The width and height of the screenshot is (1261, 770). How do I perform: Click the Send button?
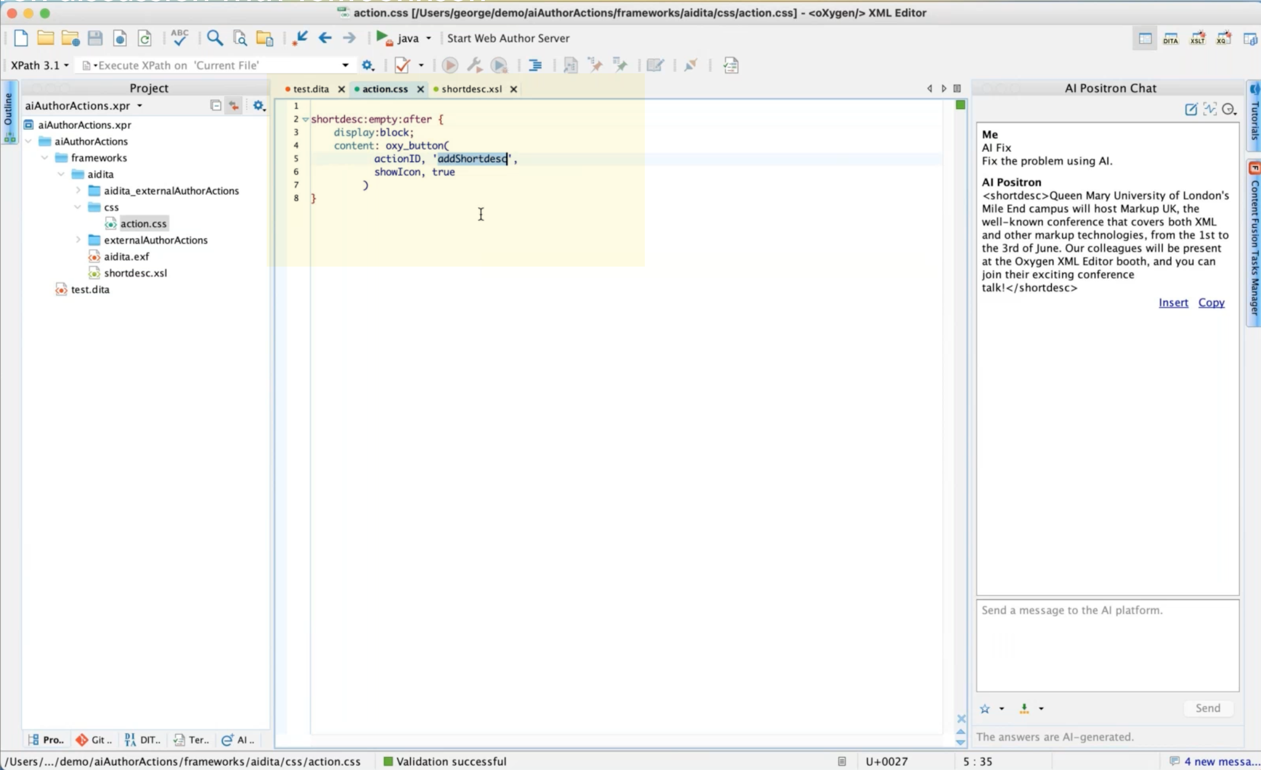coord(1207,708)
